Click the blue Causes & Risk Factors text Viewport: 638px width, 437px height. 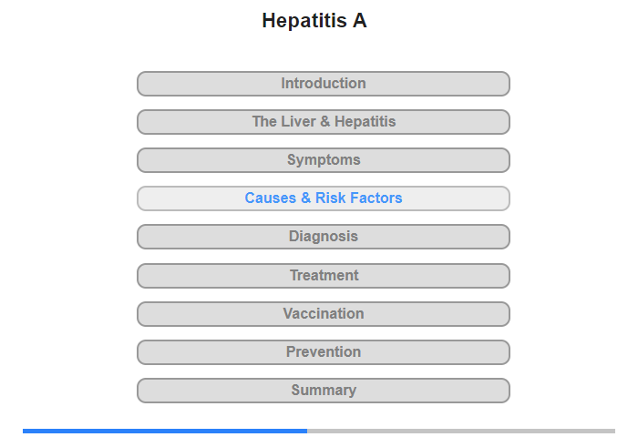click(323, 198)
